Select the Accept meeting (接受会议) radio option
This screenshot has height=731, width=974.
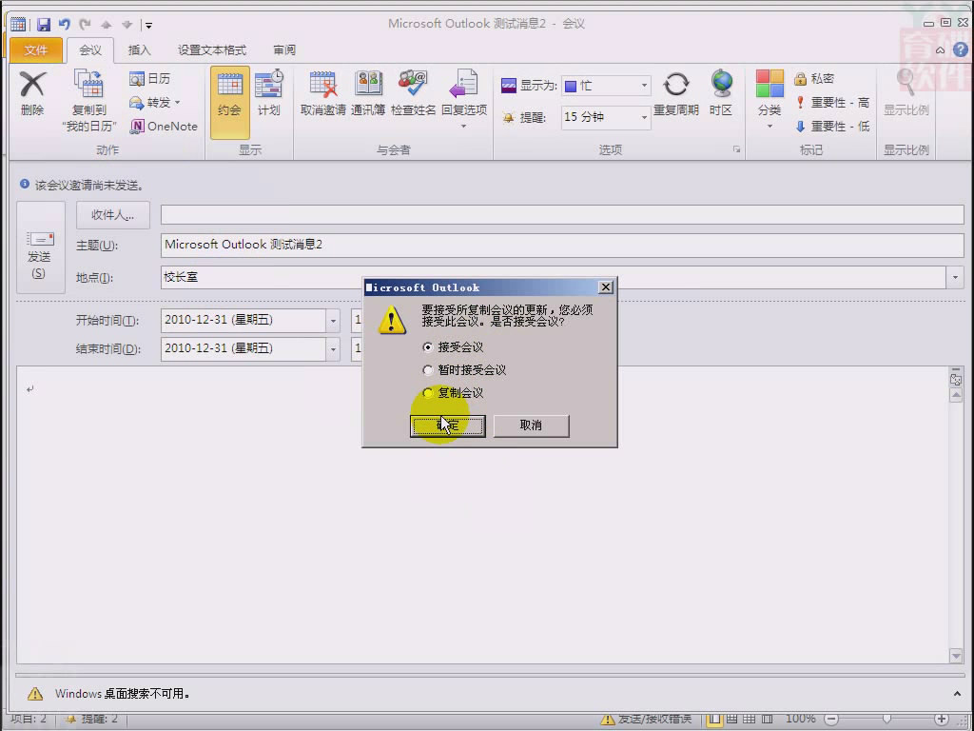tap(427, 346)
